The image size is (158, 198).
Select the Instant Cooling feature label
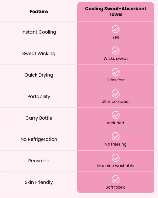click(39, 32)
